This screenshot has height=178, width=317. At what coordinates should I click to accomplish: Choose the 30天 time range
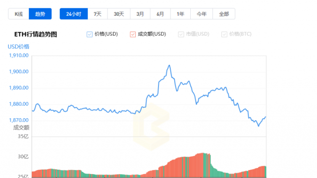point(119,14)
